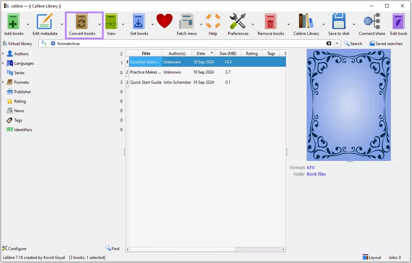Open Fetch news
Image resolution: width=412 pixels, height=263 pixels.
coord(187,22)
